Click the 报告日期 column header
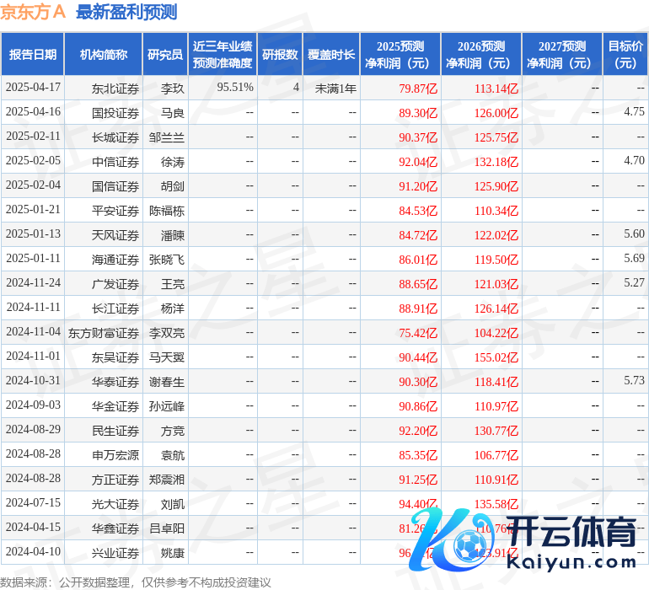 tap(33, 54)
